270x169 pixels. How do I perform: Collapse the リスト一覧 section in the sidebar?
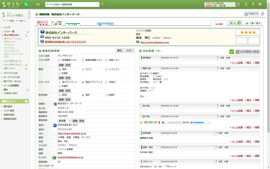pos(28,32)
